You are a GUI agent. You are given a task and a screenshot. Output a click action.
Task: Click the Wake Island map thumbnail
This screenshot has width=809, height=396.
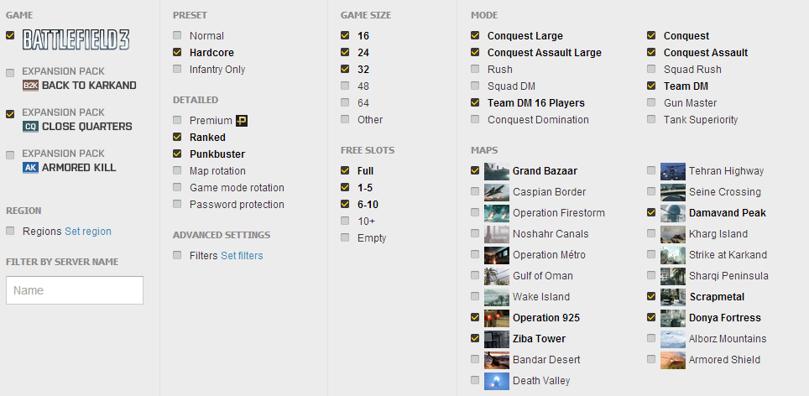(497, 297)
